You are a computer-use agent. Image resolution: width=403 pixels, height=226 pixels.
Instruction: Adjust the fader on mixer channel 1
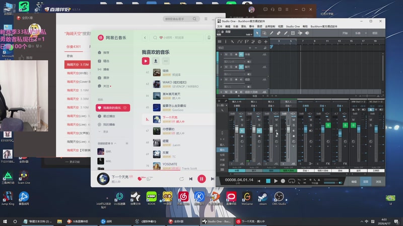(x=237, y=129)
